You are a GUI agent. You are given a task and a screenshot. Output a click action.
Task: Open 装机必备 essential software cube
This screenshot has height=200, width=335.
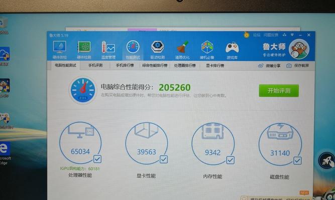(x=207, y=50)
